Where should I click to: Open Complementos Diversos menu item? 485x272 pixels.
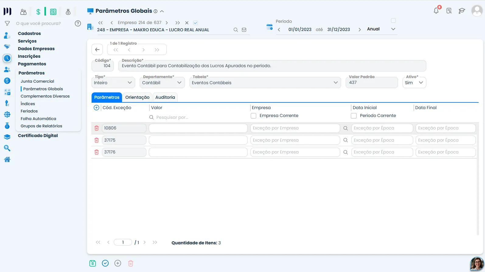[45, 96]
